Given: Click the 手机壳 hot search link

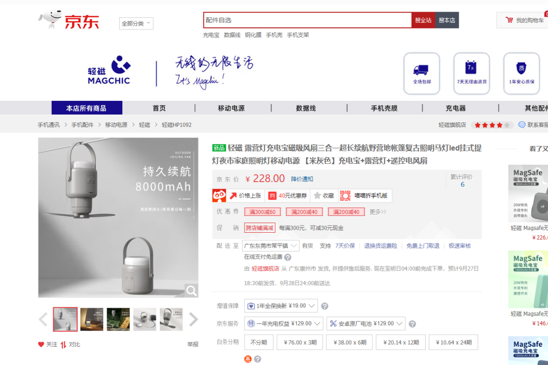Looking at the screenshot, I should click(x=274, y=35).
